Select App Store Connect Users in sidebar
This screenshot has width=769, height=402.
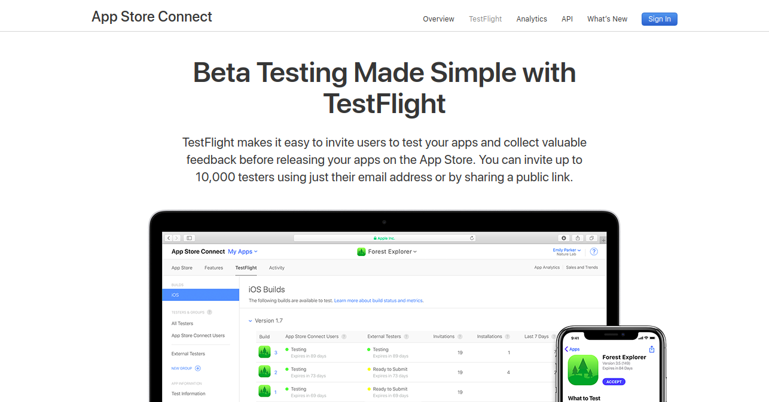click(198, 336)
